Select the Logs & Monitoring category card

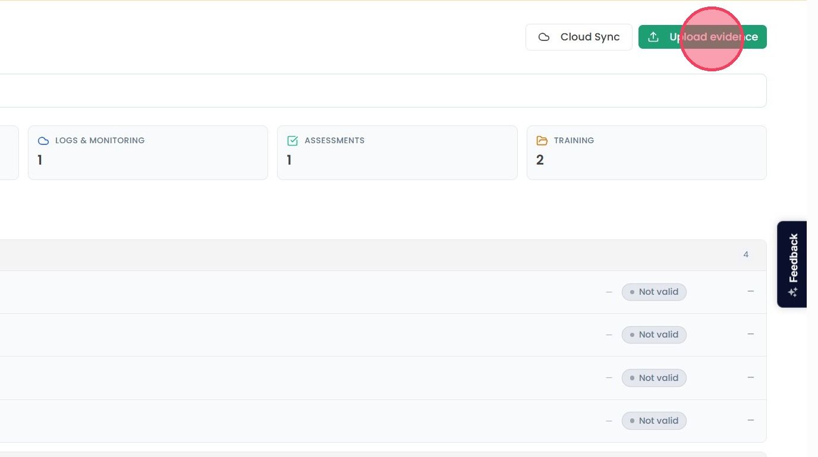point(148,153)
